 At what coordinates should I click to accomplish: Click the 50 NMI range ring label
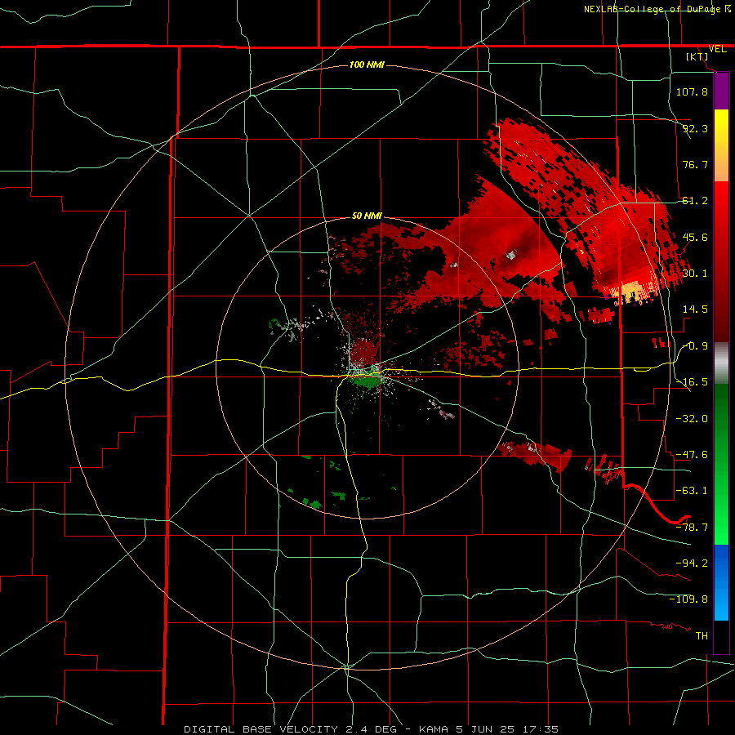click(367, 216)
